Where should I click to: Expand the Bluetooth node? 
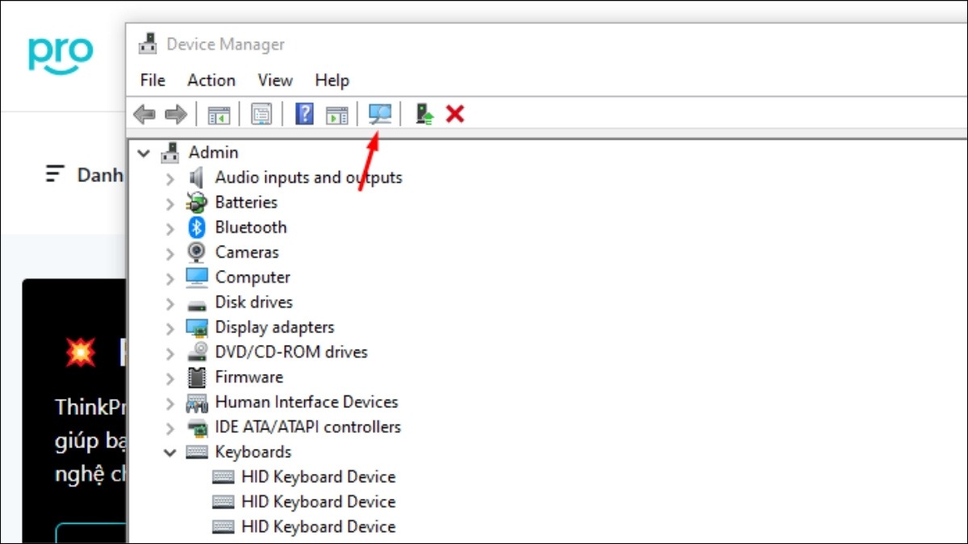click(x=169, y=228)
